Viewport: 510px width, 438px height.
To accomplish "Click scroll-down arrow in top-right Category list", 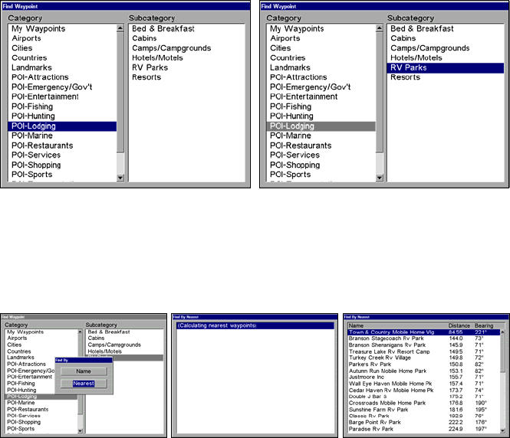I will pyautogui.click(x=379, y=178).
